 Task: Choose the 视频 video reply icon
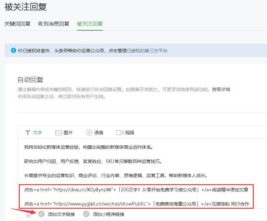coord(120,132)
